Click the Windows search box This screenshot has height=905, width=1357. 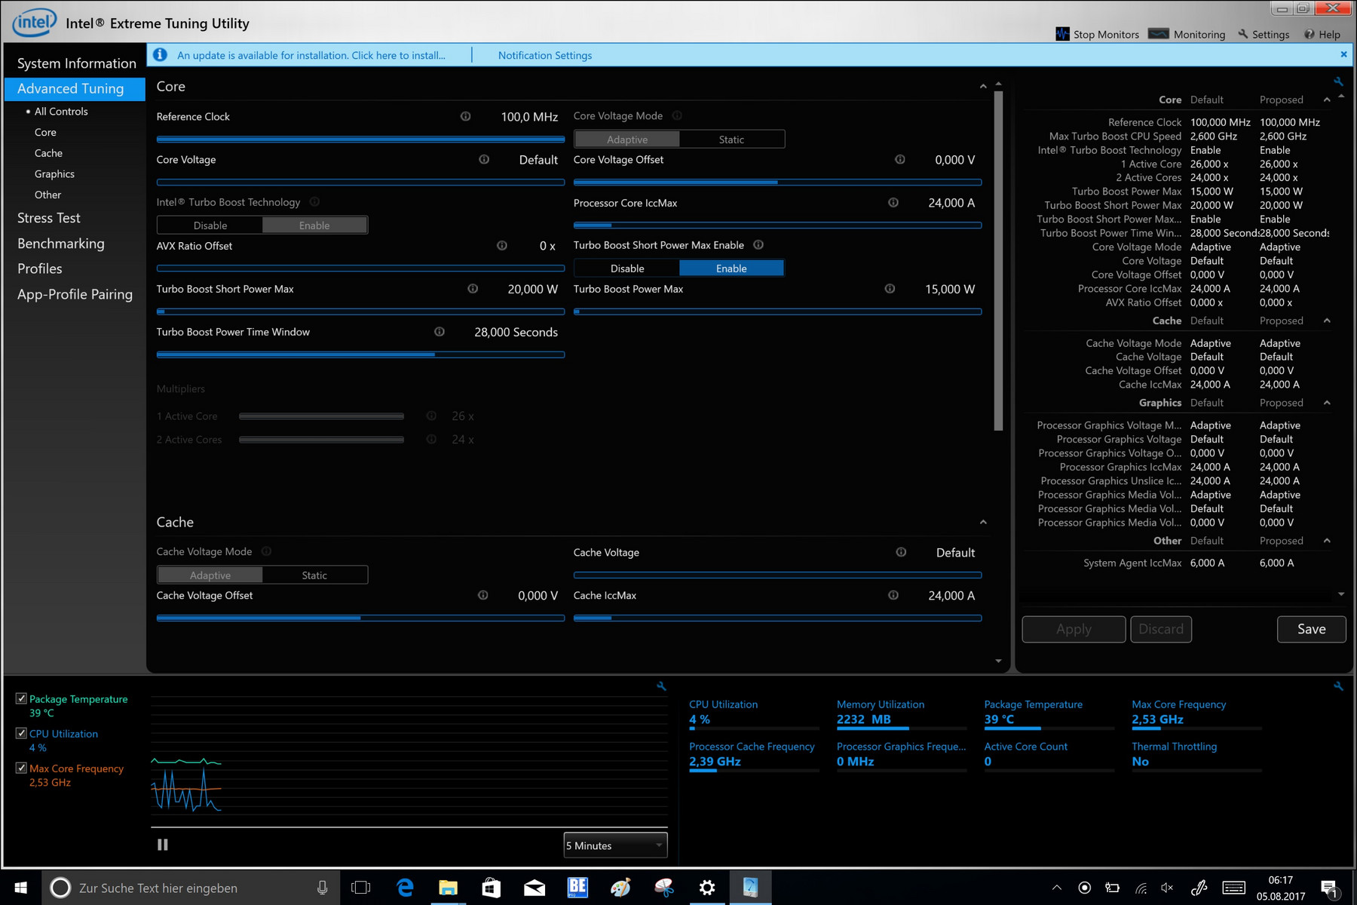191,888
